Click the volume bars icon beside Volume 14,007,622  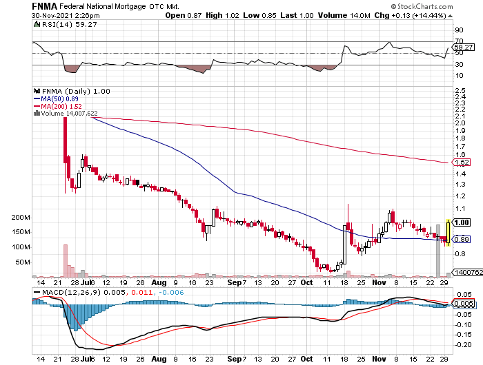tap(37, 113)
